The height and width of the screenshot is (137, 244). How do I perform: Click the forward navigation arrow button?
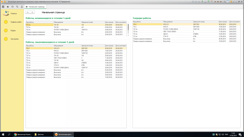(32, 12)
